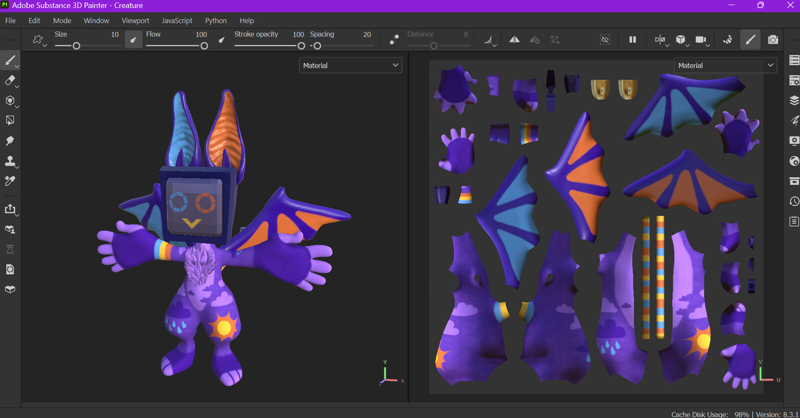The width and height of the screenshot is (800, 418).
Task: Select the Clone stamp tool
Action: coord(10,161)
